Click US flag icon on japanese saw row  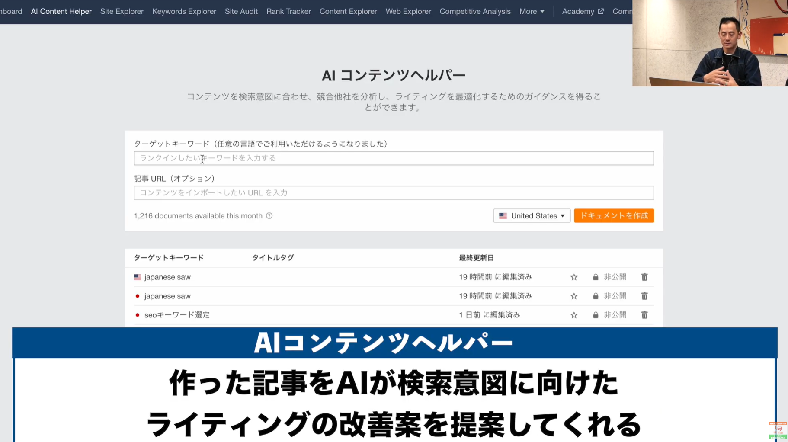[138, 277]
